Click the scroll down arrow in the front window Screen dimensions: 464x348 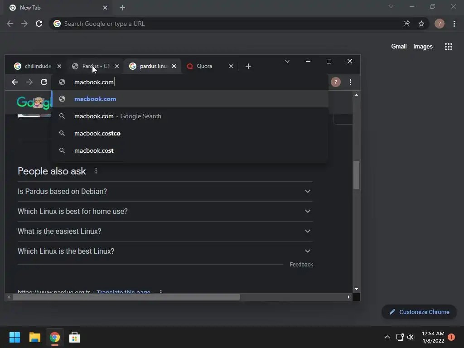356,289
